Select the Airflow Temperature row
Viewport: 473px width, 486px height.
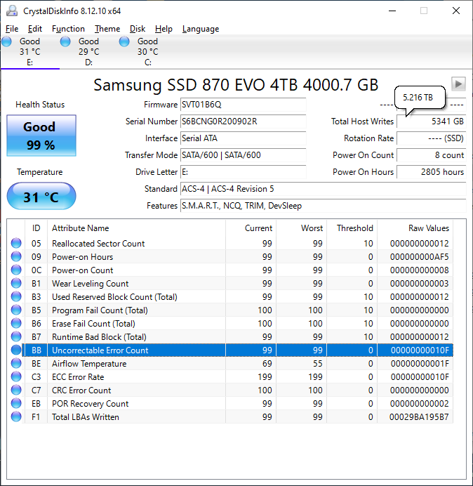[230, 363]
